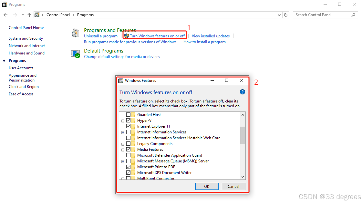The image size is (362, 203).
Task: Open recent locations dropdown chevron
Action: tap(23, 15)
